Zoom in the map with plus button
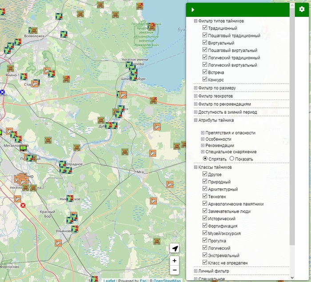Image resolution: width=311 pixels, height=282 pixels. pos(175,261)
